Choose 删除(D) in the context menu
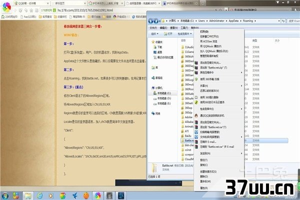300x200 pixels. pos(204,176)
